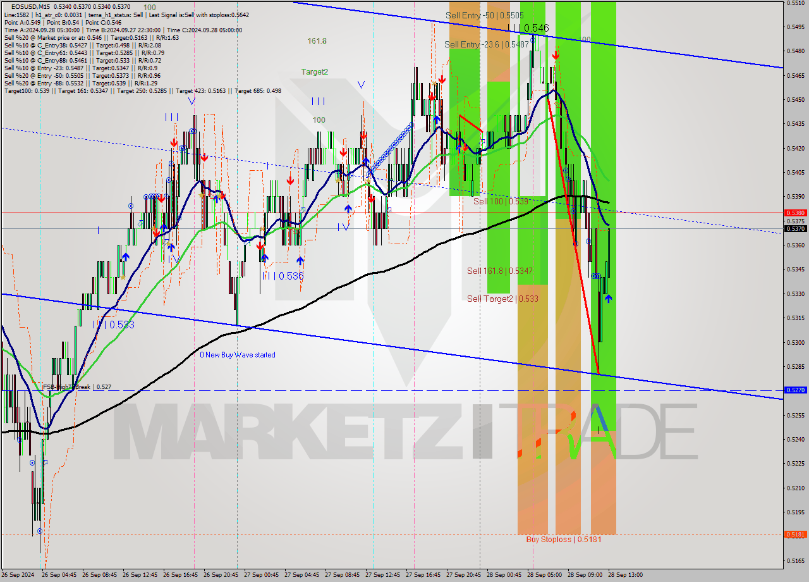Click the '26 Sep 2024' date label

[x=18, y=575]
